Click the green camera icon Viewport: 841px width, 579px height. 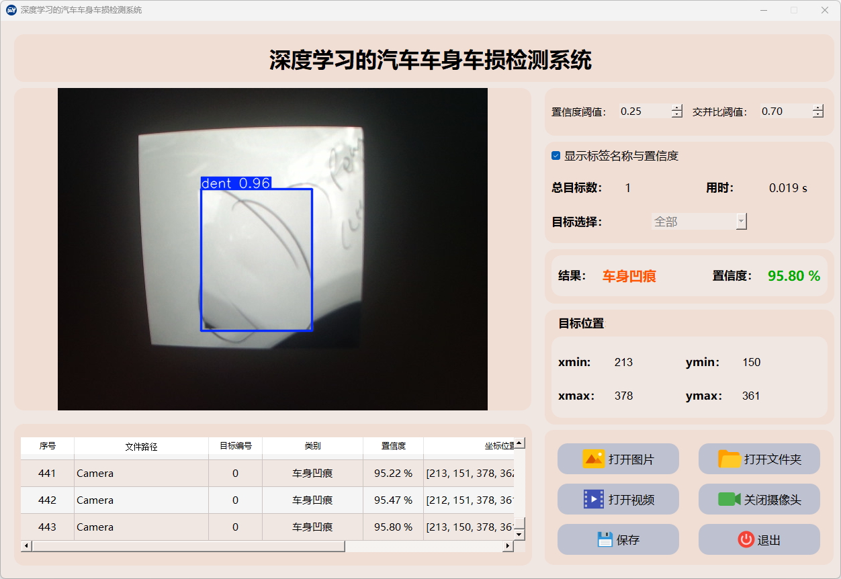pos(729,499)
